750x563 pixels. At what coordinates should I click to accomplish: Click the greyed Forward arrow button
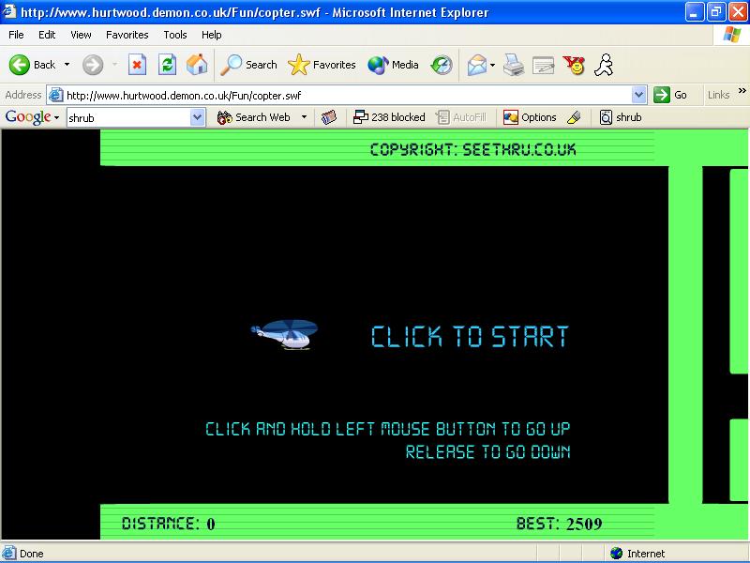(x=93, y=65)
